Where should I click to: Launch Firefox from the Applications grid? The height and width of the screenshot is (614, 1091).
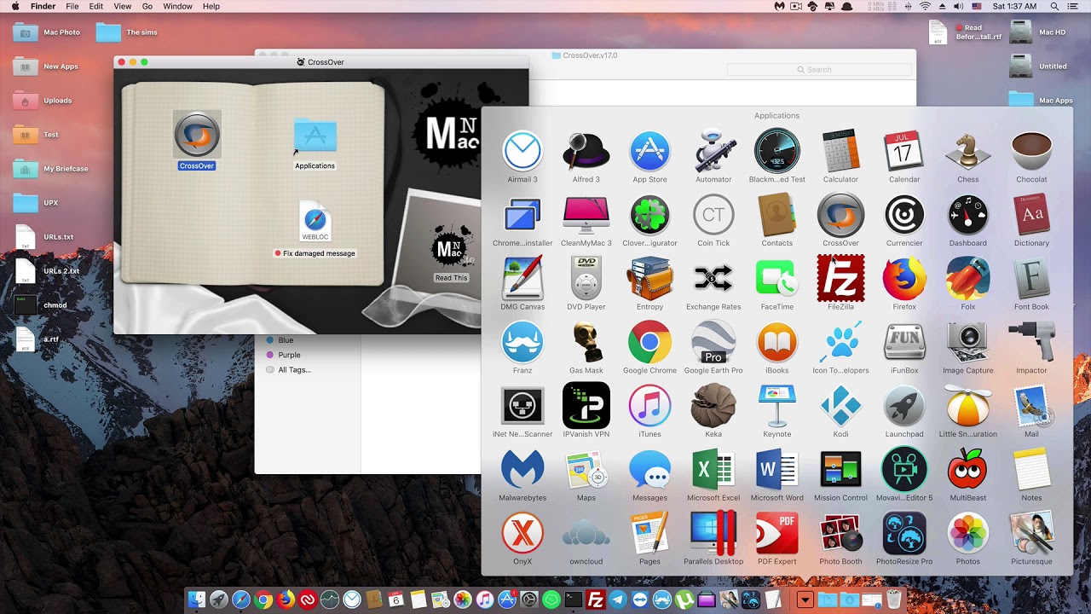click(904, 279)
